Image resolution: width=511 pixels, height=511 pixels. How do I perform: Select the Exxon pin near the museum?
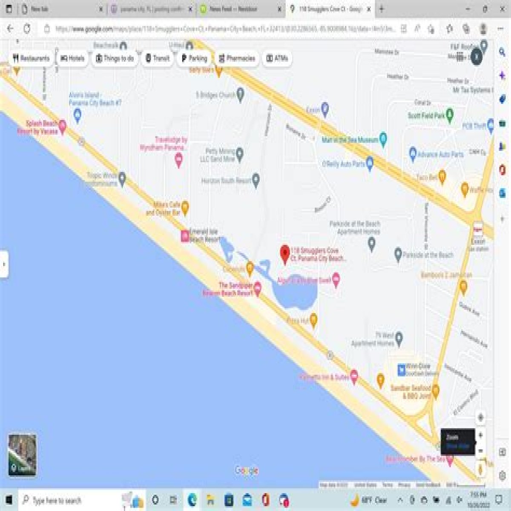(x=325, y=109)
